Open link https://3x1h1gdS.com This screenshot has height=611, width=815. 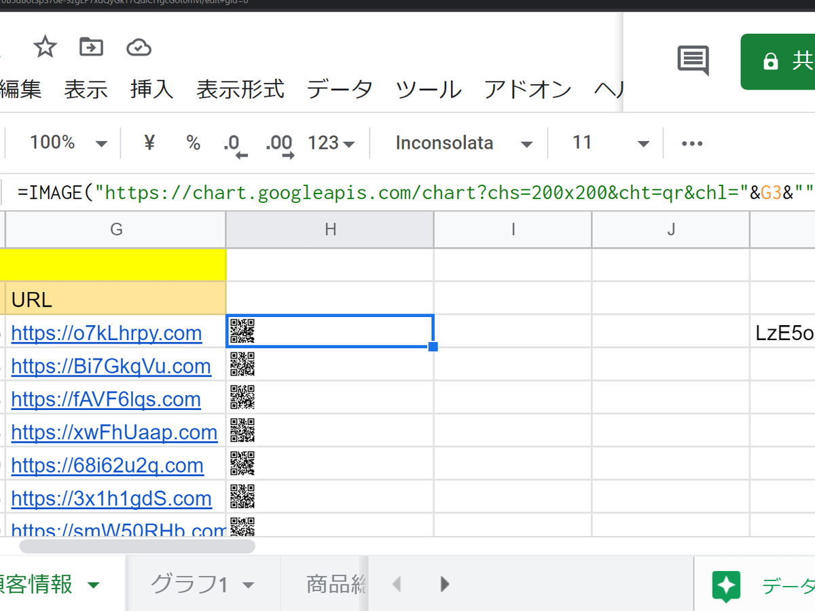[x=111, y=498]
